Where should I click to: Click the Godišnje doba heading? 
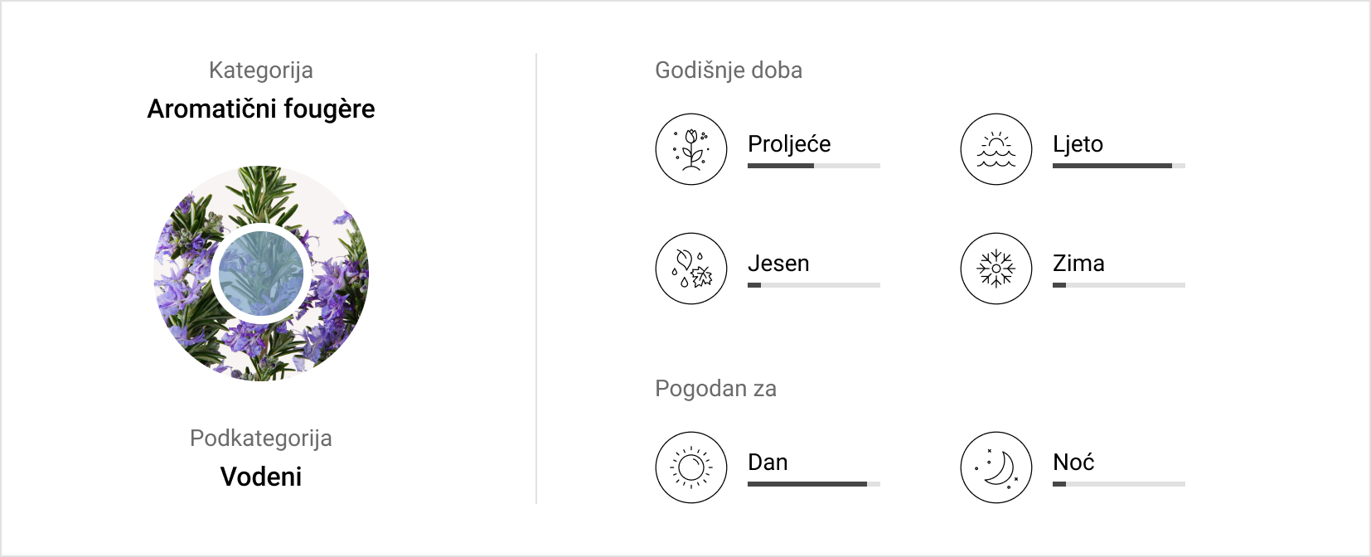pyautogui.click(x=729, y=70)
